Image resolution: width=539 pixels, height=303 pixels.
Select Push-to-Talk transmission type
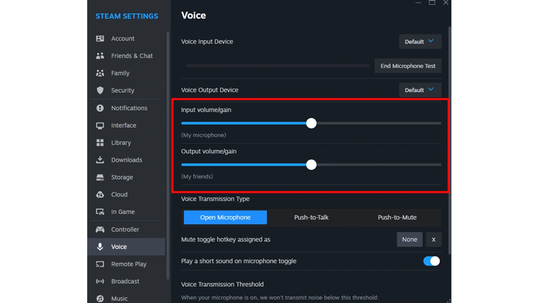(x=311, y=217)
